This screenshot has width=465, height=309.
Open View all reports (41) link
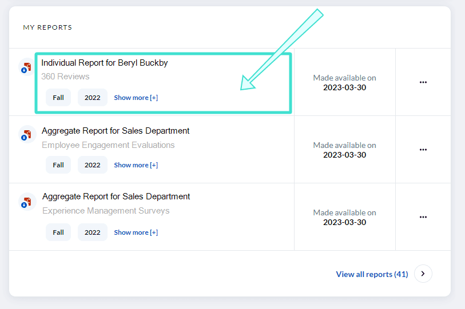coord(372,274)
